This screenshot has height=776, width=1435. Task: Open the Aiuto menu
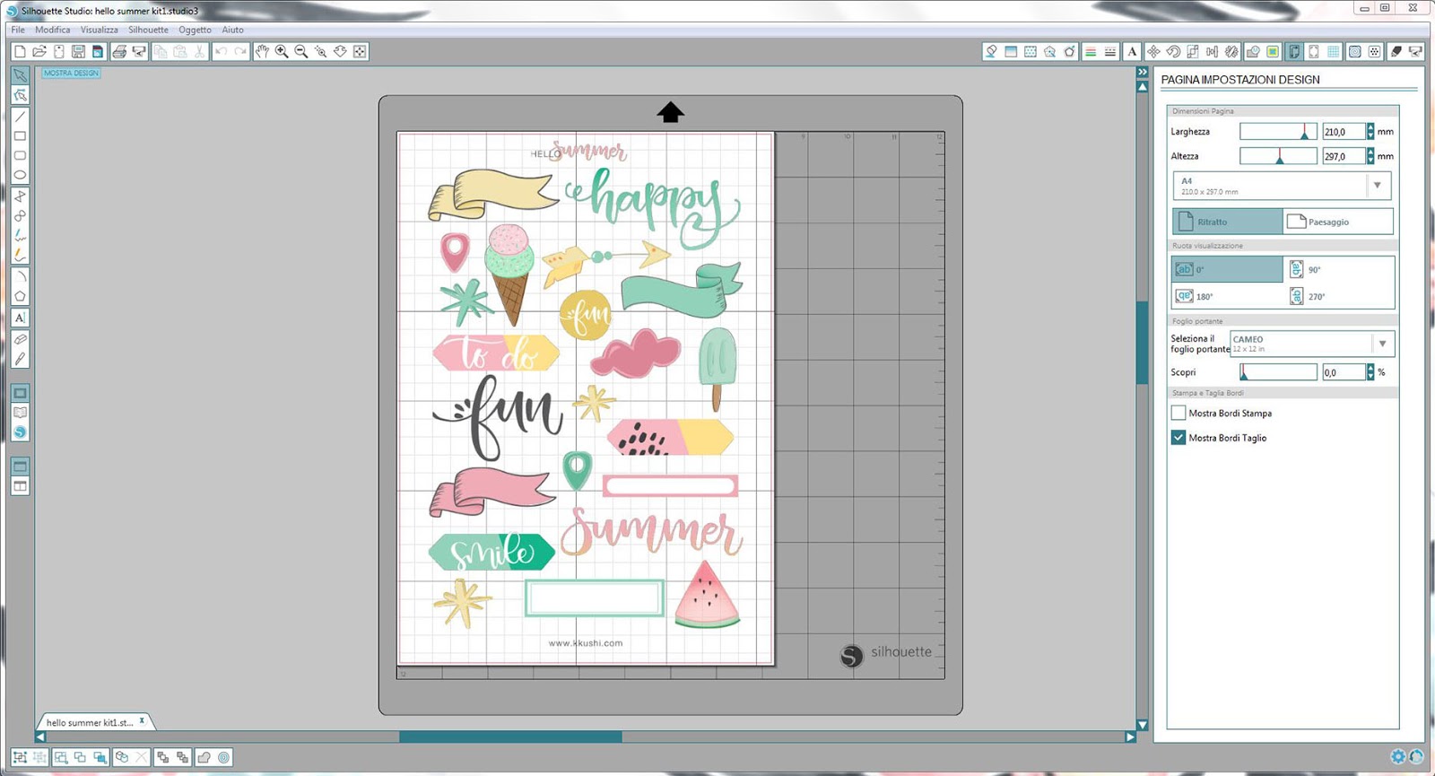point(233,30)
